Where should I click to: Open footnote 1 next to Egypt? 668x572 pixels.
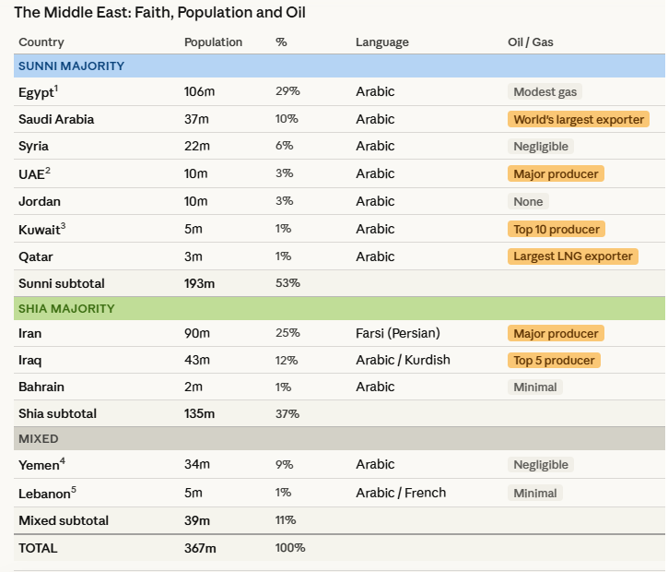(56, 88)
